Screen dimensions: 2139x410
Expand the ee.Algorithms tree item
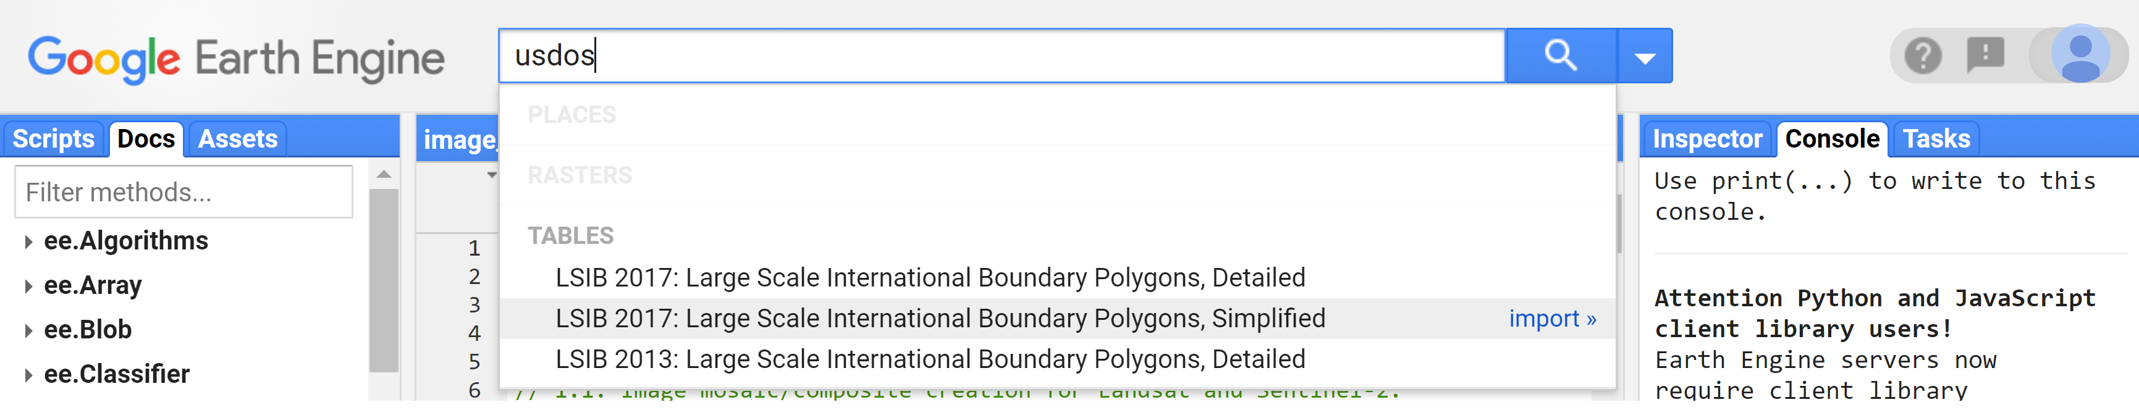(28, 242)
